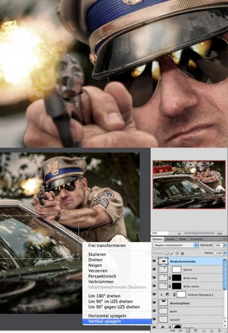Click clipping arrow on Farbton/Sättigung 2 layer
The height and width of the screenshot is (333, 228).
(162, 294)
